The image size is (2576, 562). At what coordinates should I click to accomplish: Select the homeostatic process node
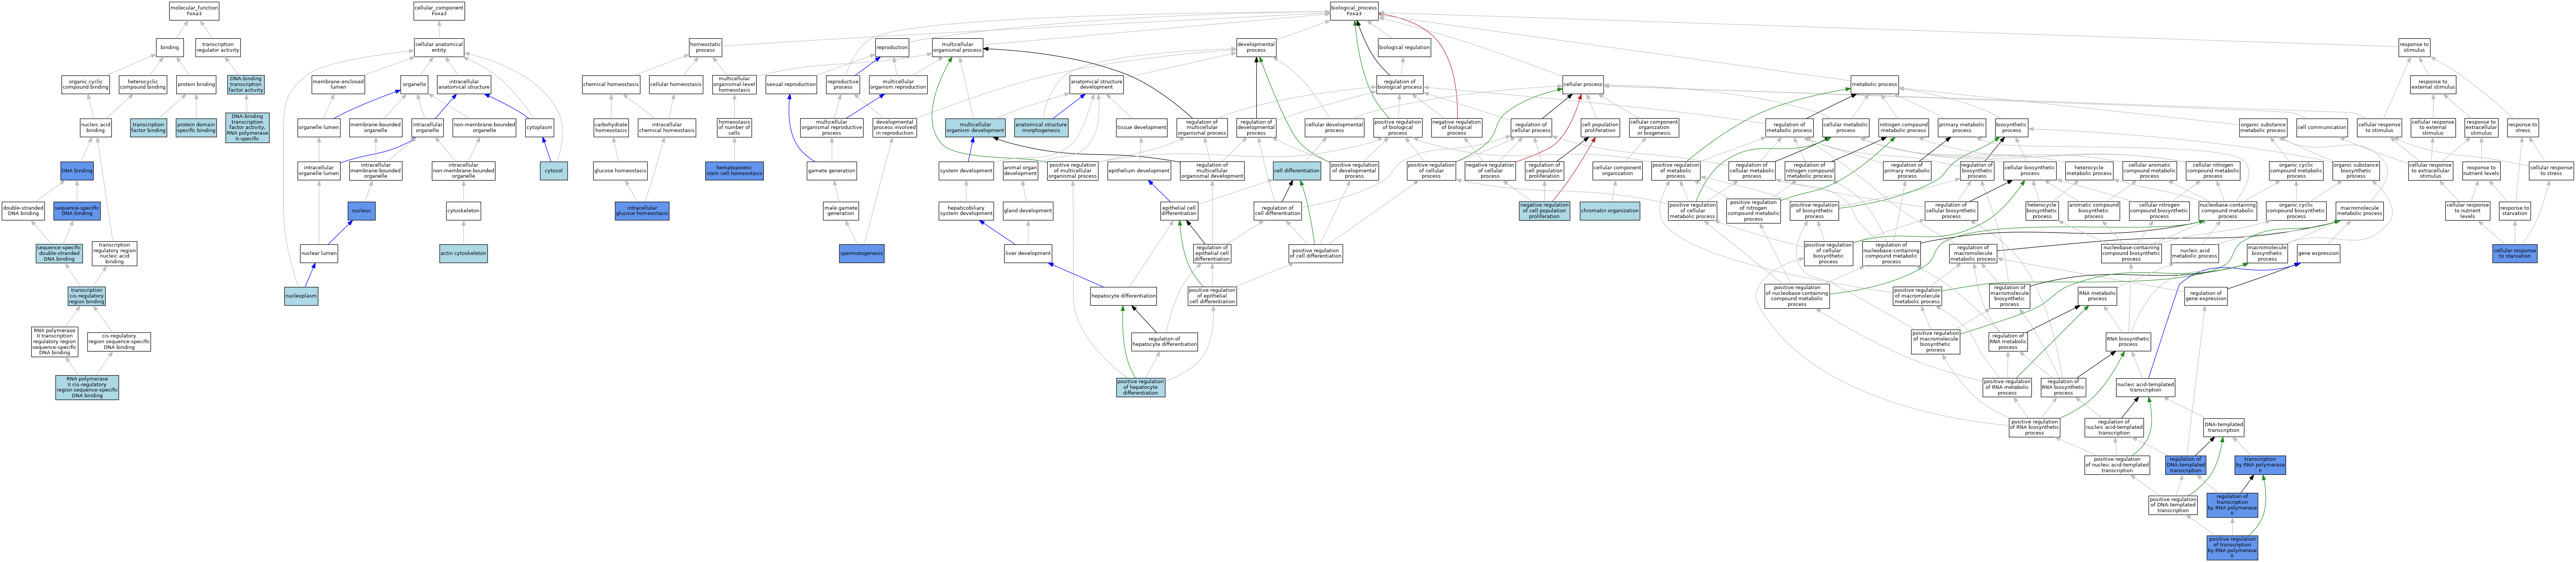tap(705, 47)
